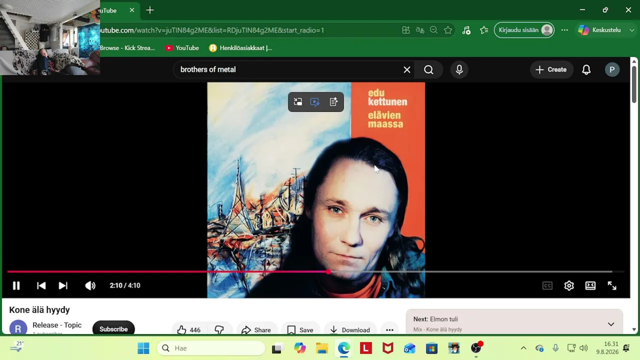Screen dimensions: 640x360
Task: Open Outlook from the taskbar
Action: [410, 348]
